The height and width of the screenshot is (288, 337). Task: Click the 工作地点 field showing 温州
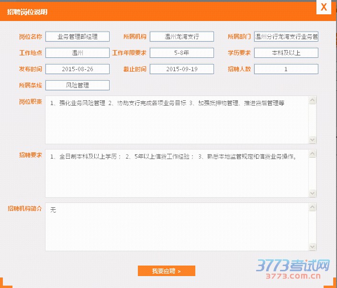[x=78, y=53]
